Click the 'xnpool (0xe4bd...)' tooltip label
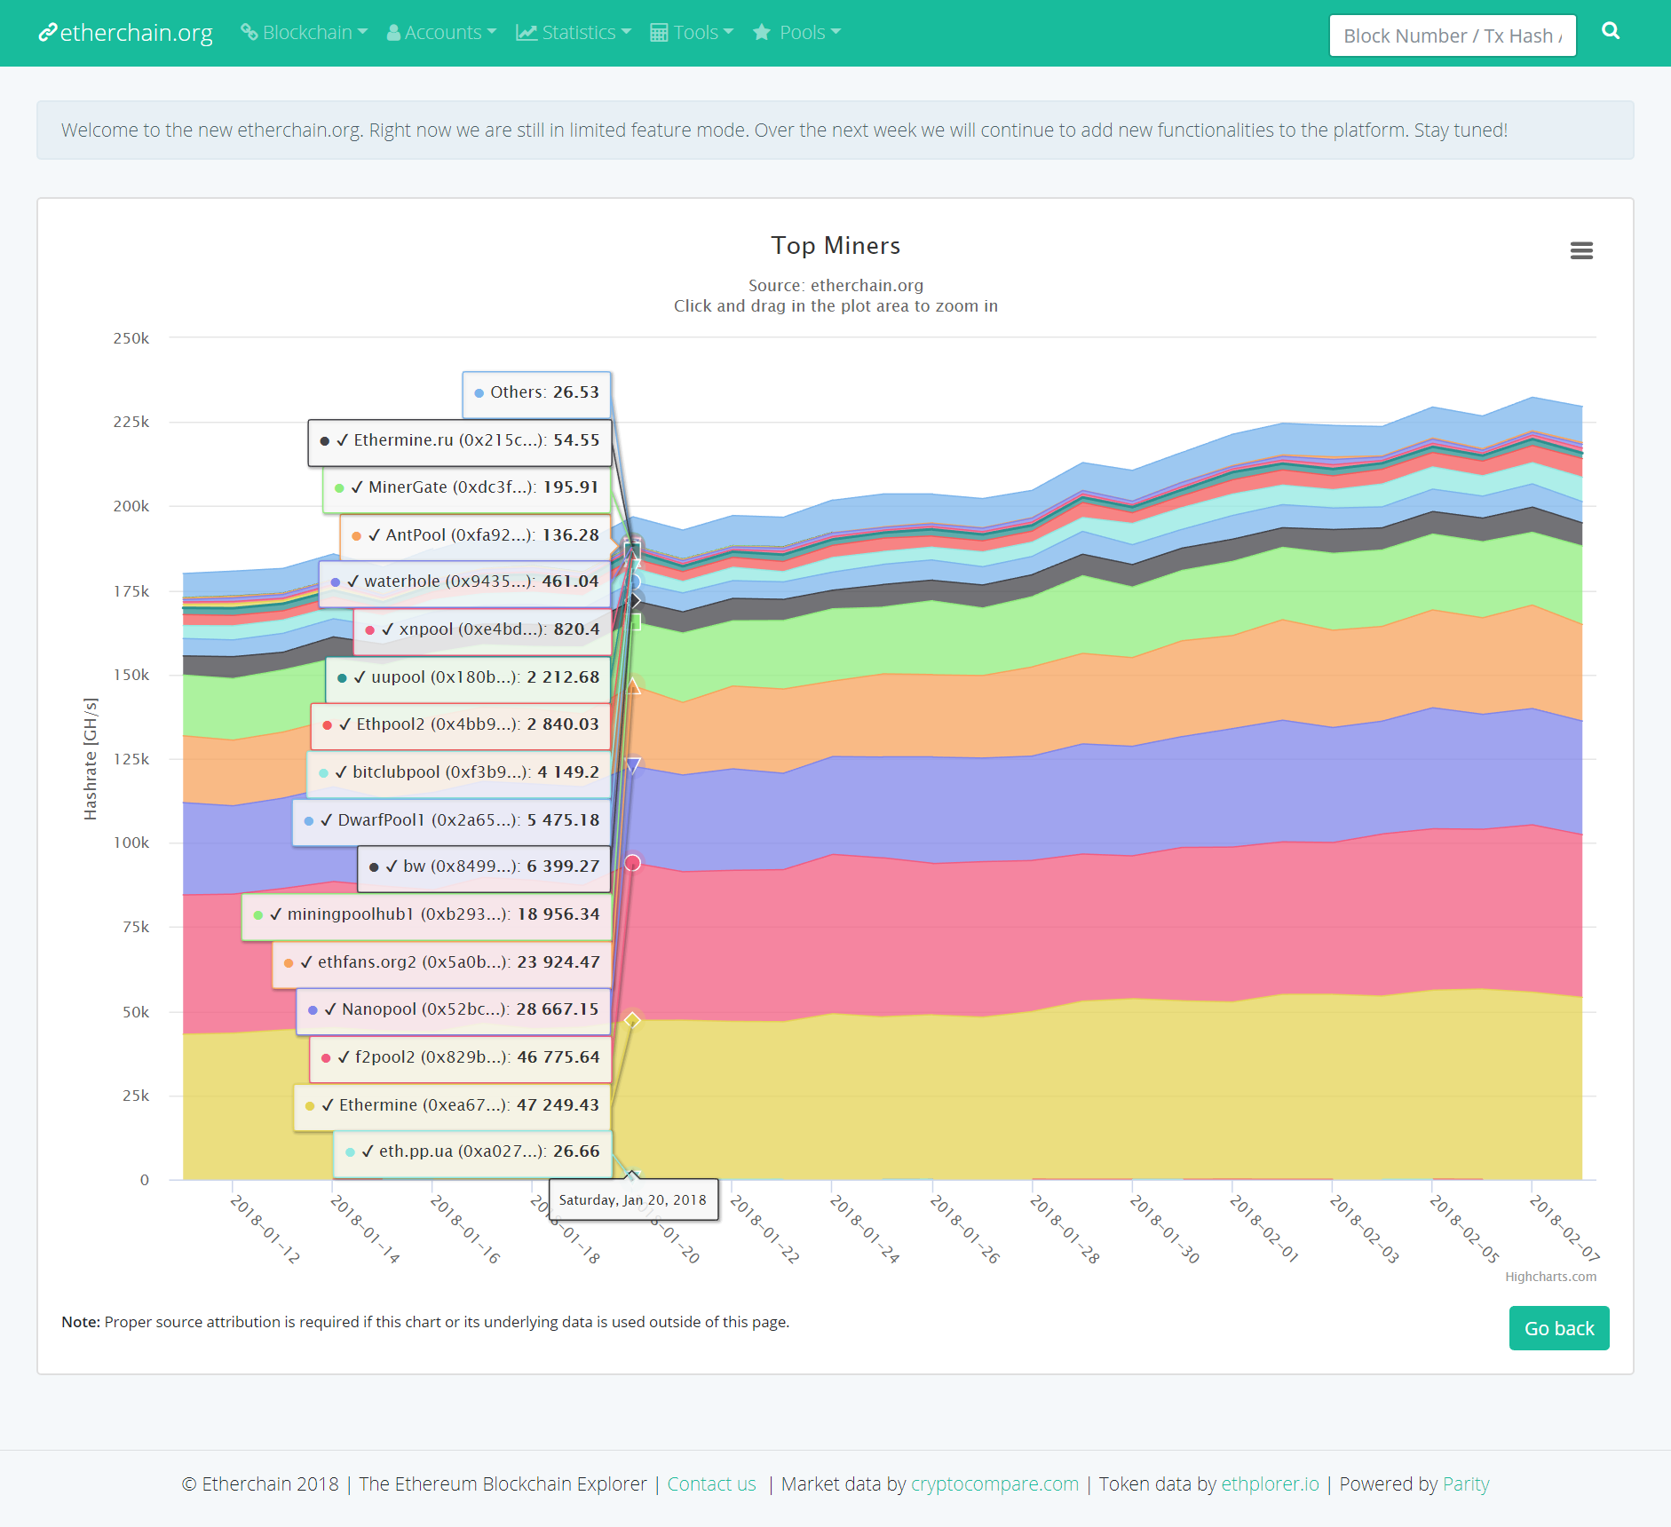Image resolution: width=1671 pixels, height=1527 pixels. point(482,630)
